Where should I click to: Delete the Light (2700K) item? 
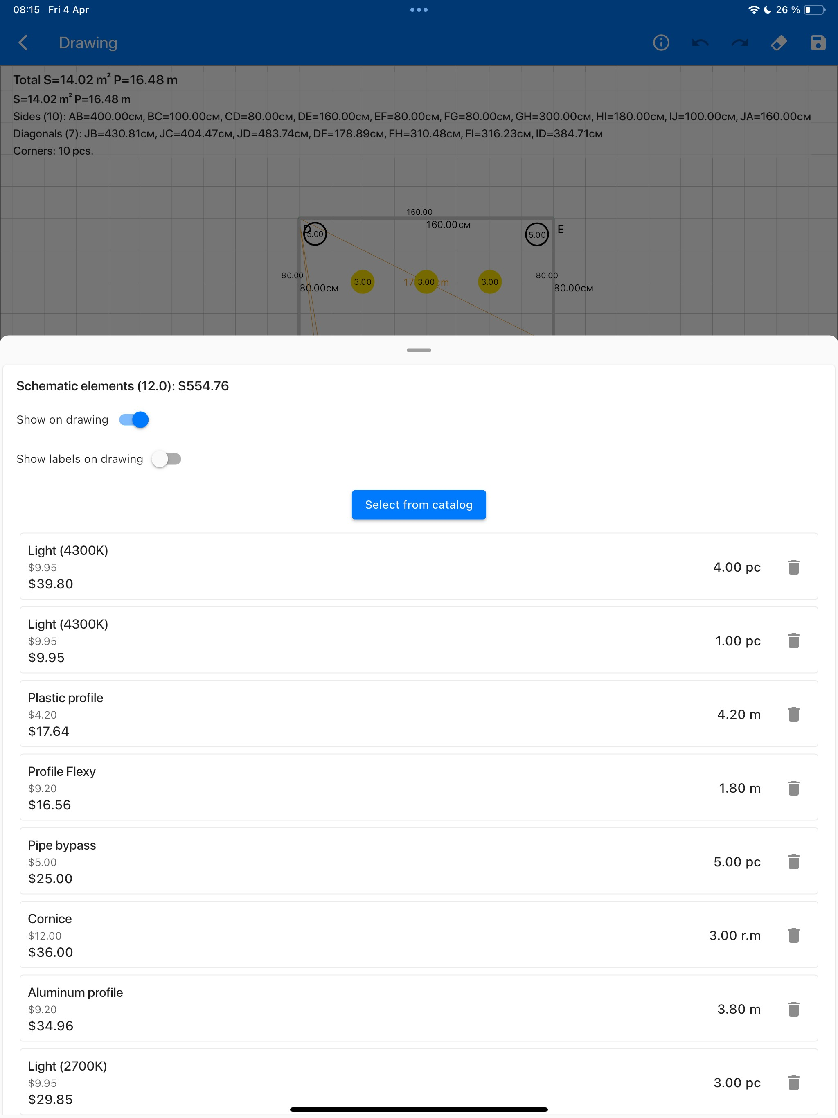[x=793, y=1083]
